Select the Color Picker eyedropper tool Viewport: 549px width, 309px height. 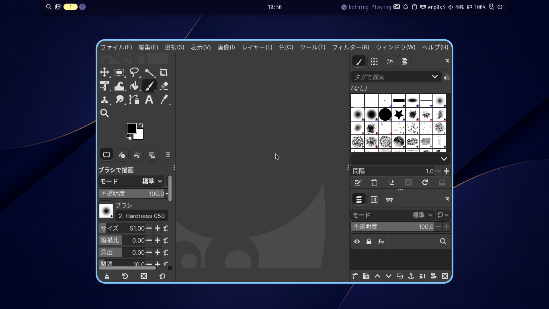tap(164, 99)
